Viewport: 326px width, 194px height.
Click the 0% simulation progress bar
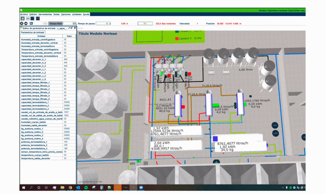145,24
